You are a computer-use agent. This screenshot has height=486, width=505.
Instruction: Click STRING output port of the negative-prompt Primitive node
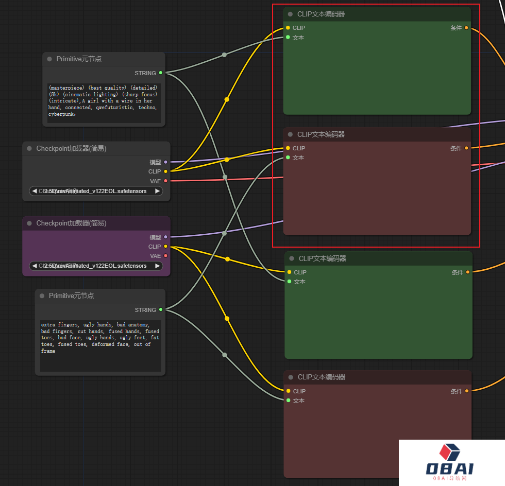(x=161, y=310)
